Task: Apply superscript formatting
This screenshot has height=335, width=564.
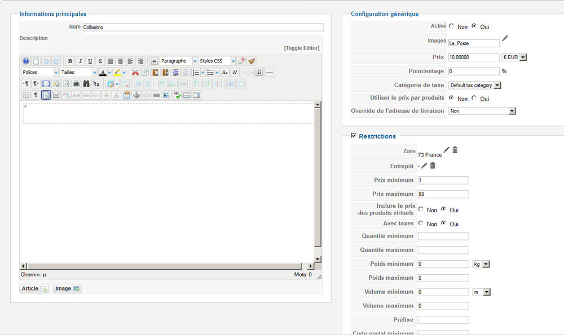Action: (x=235, y=73)
